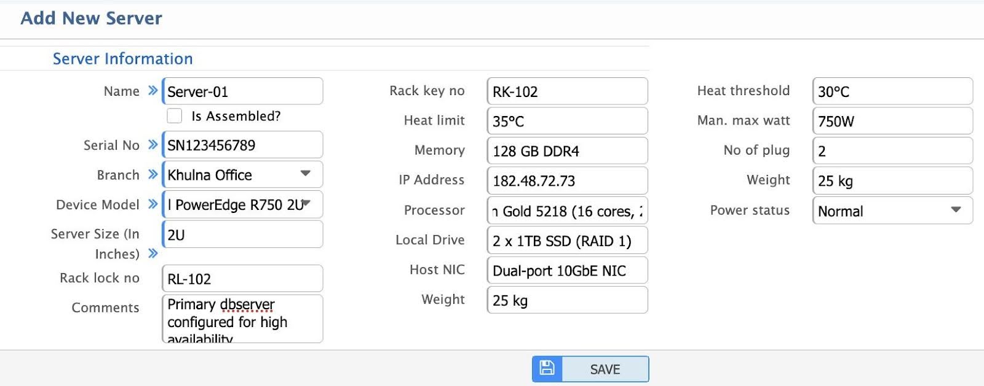Click into the Processor text field

click(567, 211)
